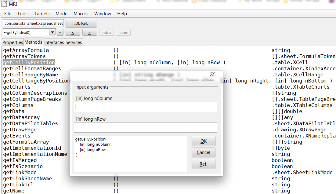The image size is (336, 194).
Task: Open the Macros menu
Action: tap(81, 14)
